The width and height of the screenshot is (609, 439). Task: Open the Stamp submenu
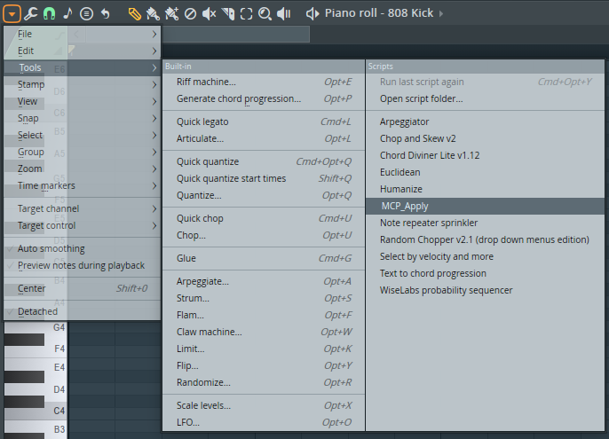[82, 84]
